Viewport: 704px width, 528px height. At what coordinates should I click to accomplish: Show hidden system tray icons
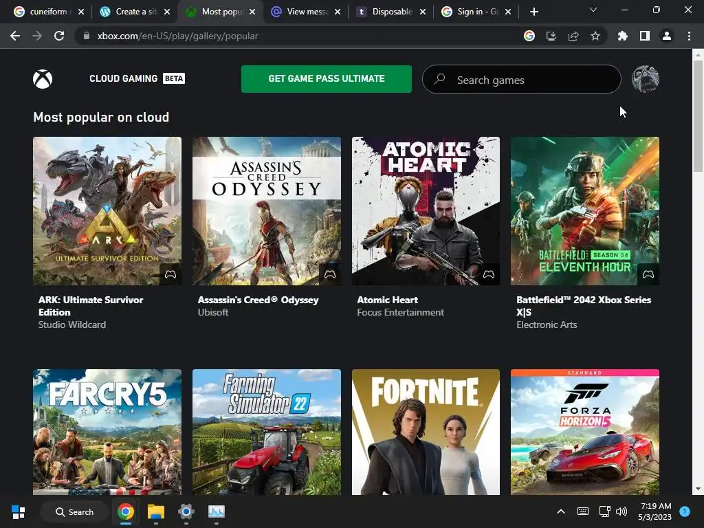tap(561, 511)
